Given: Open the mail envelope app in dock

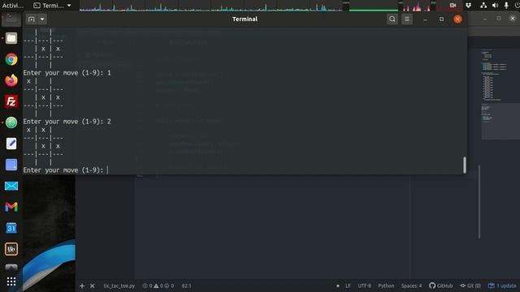Looking at the screenshot, I should click(11, 186).
